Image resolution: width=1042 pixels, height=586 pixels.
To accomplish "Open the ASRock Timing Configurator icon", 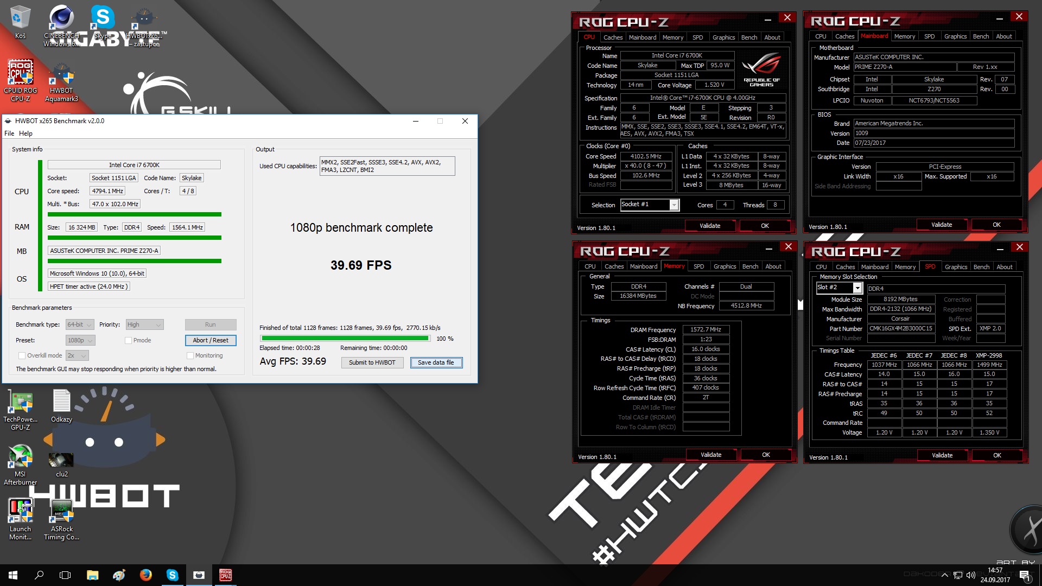I will coord(61,520).
